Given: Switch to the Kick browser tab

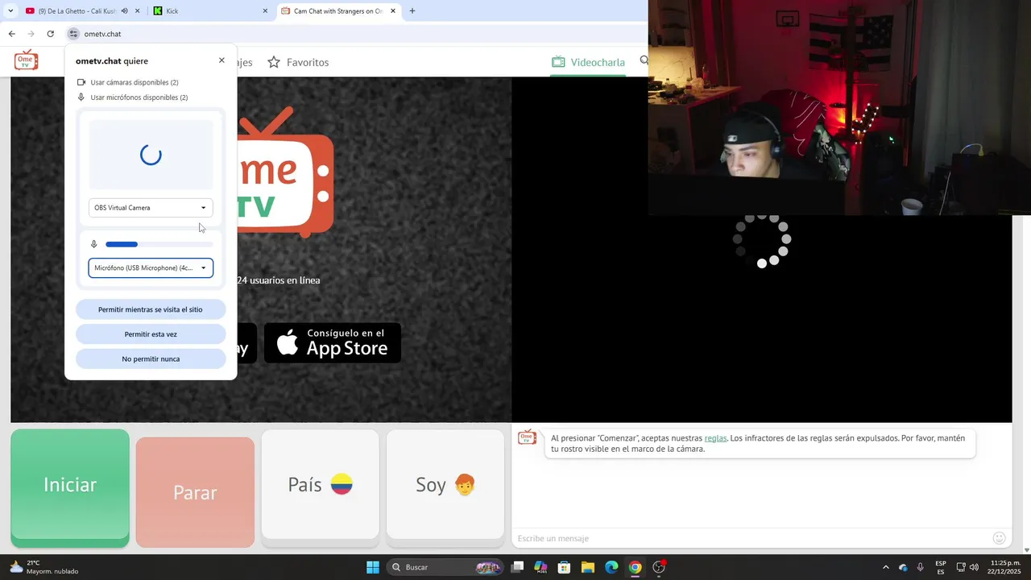Looking at the screenshot, I should 209,11.
